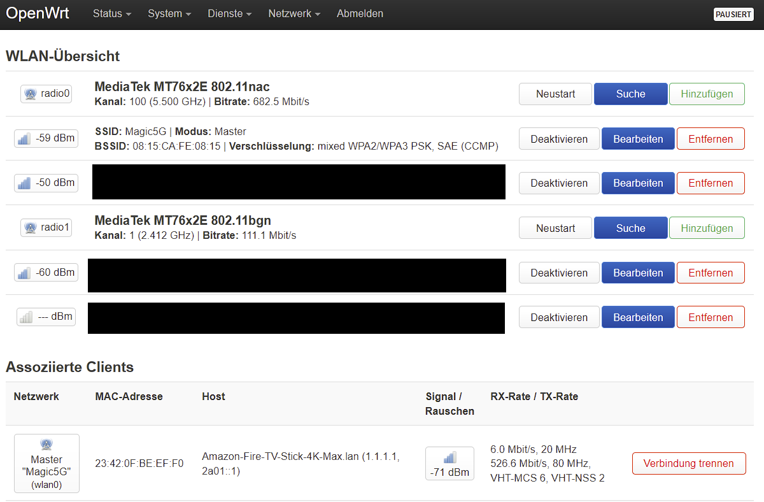Click Suche for radio0
The width and height of the screenshot is (764, 502).
[631, 94]
